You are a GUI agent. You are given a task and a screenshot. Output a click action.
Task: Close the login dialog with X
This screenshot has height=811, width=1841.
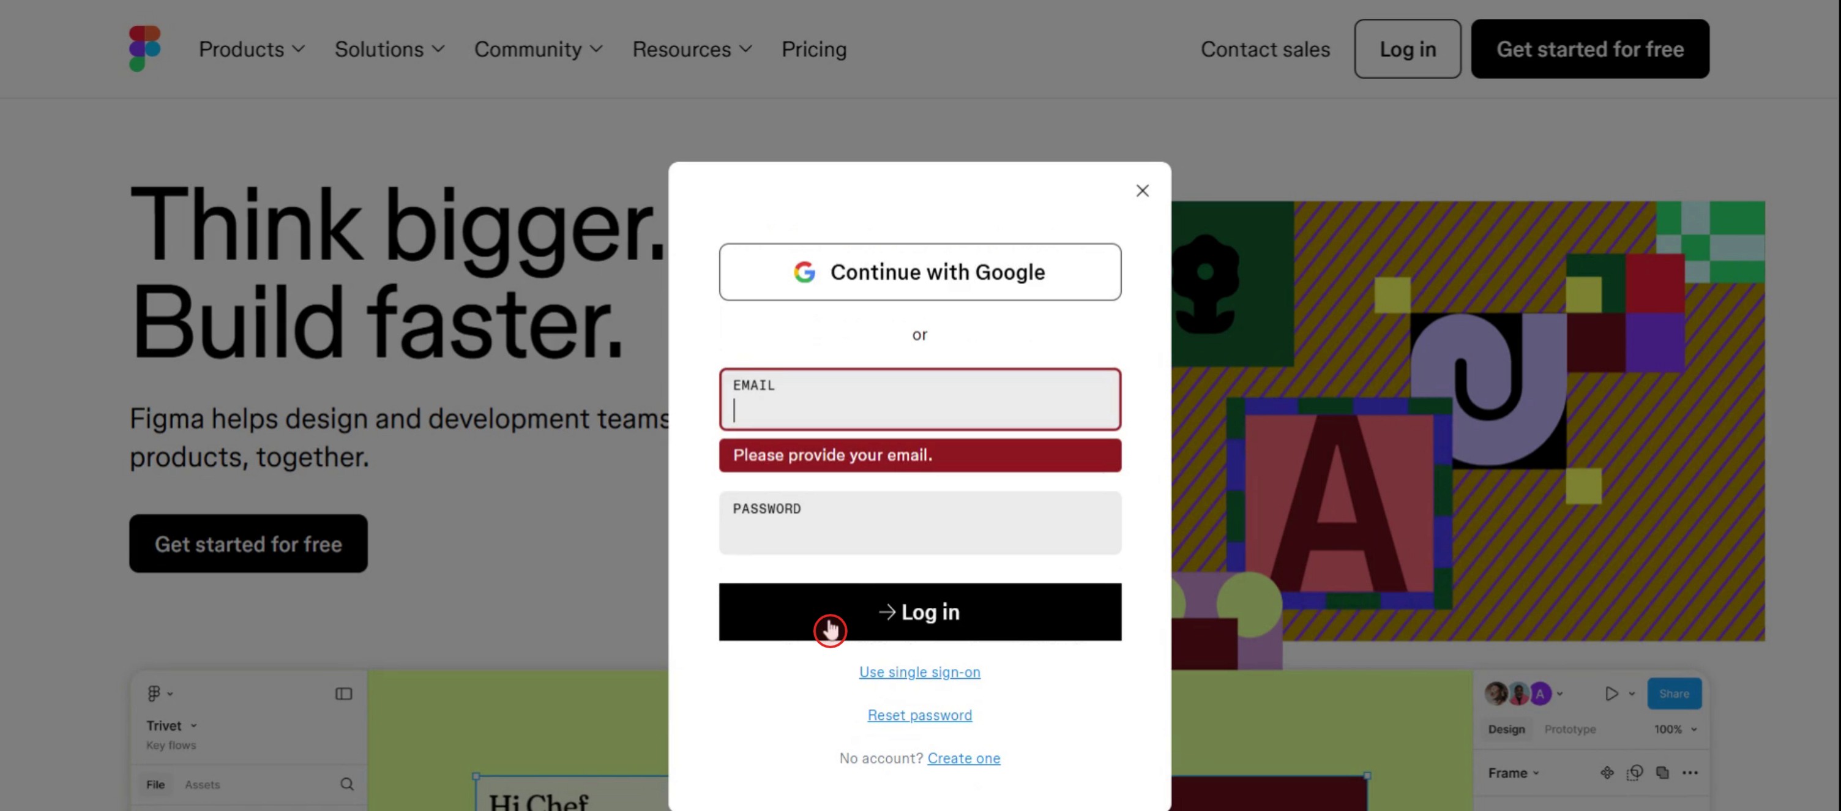[x=1142, y=191]
